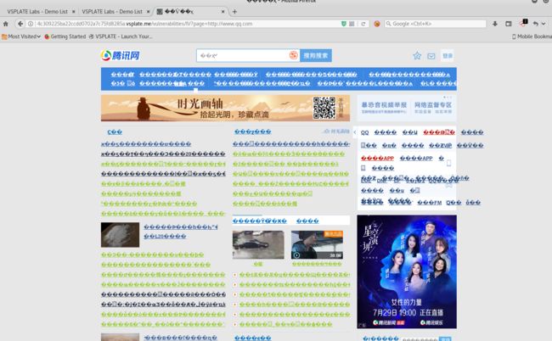Click the Sogou icon in page search box

point(294,55)
